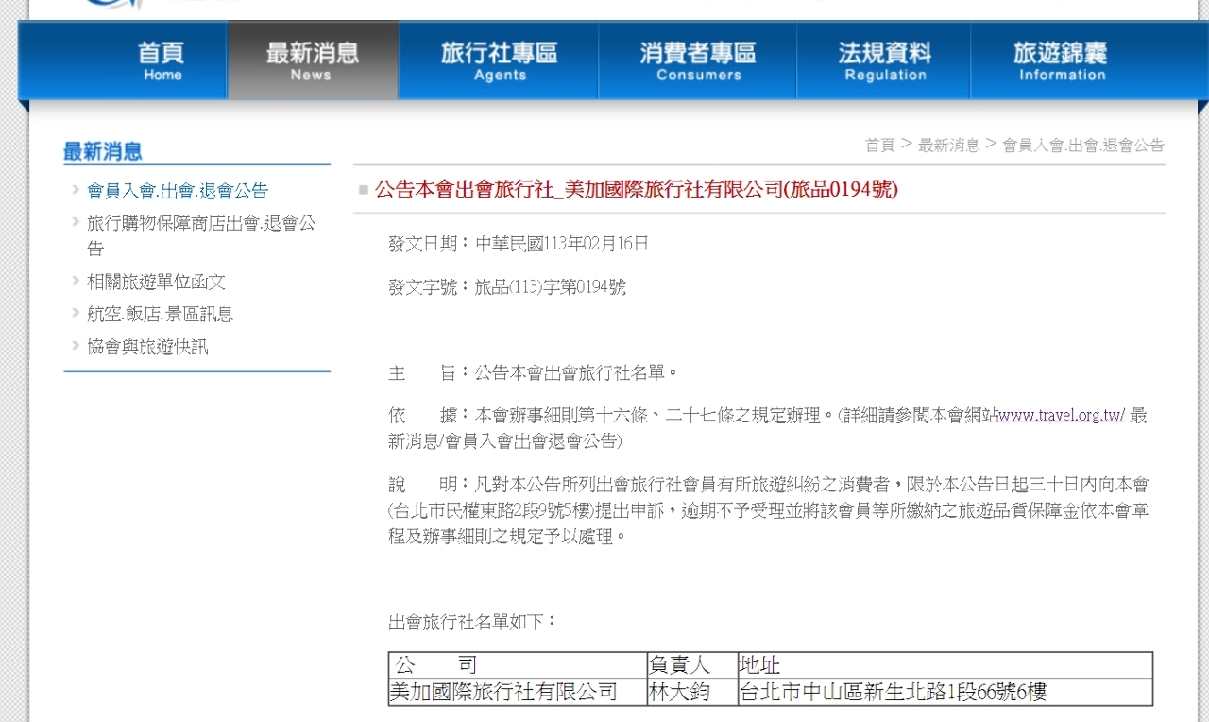Open sidebar link 旅行購物保障商店出會.退會公告
Screen dimensions: 1209x722
tap(201, 235)
